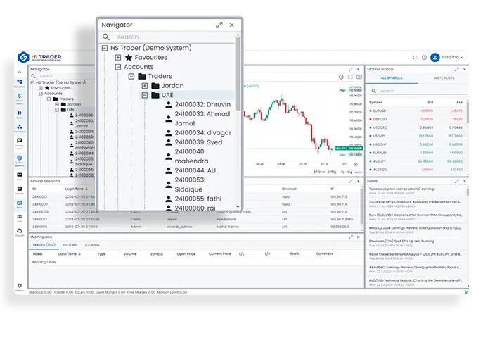
Task: Open the Support headset sidebar icon
Action: (20, 232)
